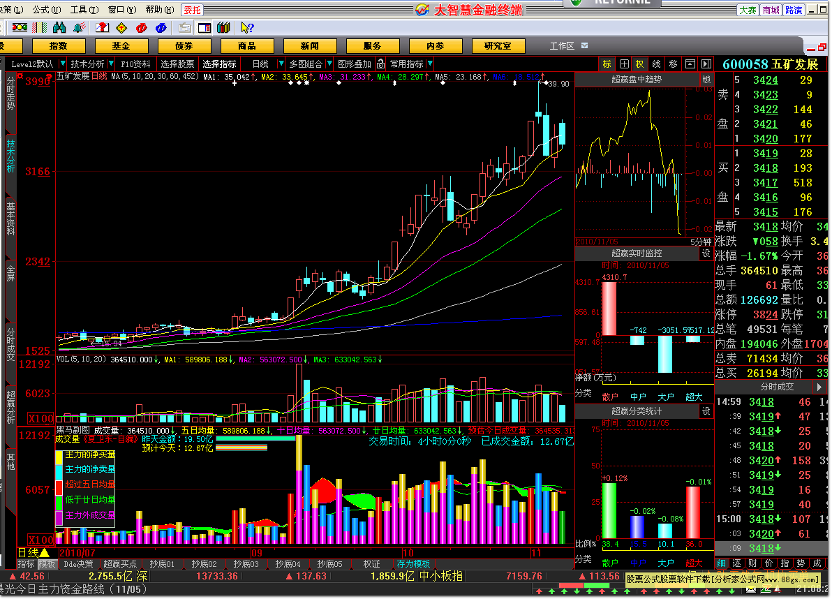Select the 模板 tab at bottom left
The width and height of the screenshot is (832, 599).
pos(47,564)
